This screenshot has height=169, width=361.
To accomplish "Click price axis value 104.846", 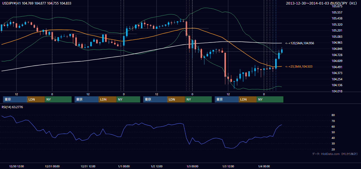I will (x=337, y=49).
